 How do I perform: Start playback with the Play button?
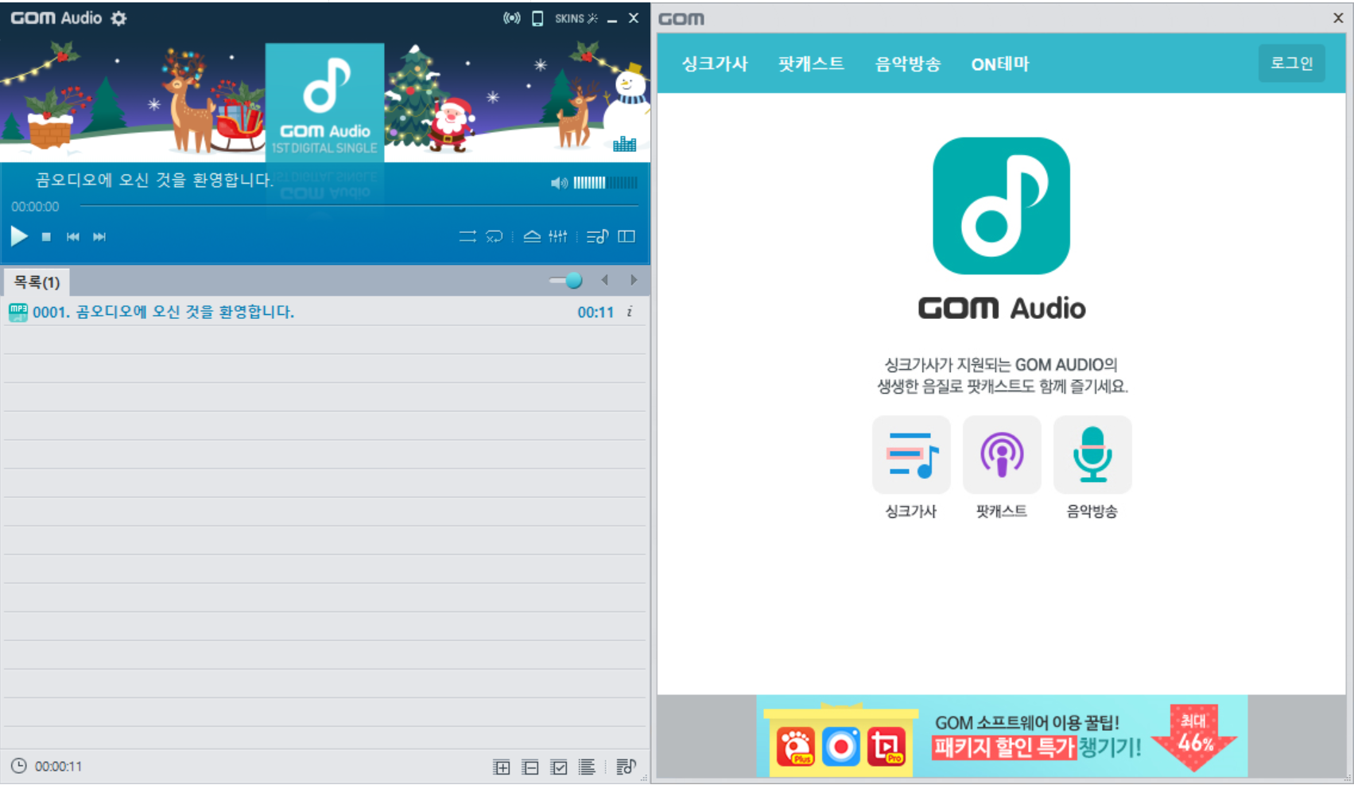(x=19, y=236)
